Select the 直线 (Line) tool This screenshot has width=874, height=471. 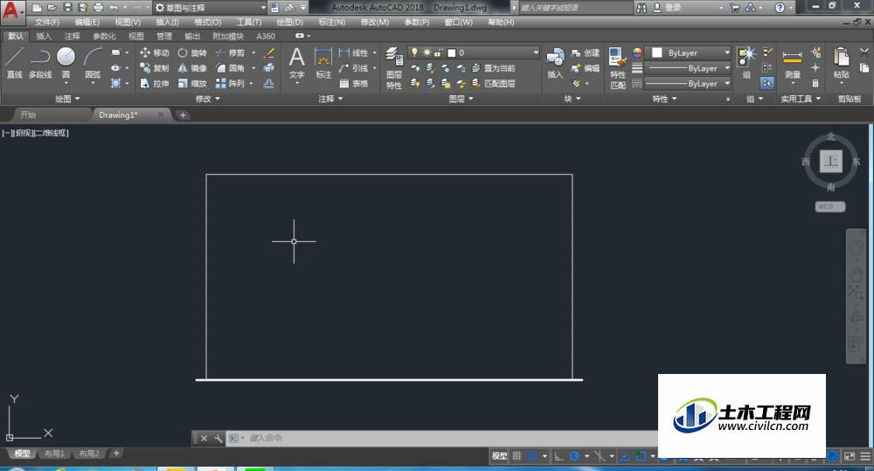(x=14, y=62)
